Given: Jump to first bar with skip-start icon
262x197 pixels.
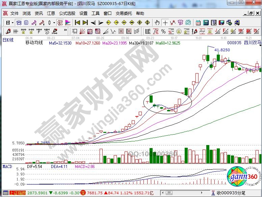Looking at the screenshot, I should point(77,23).
